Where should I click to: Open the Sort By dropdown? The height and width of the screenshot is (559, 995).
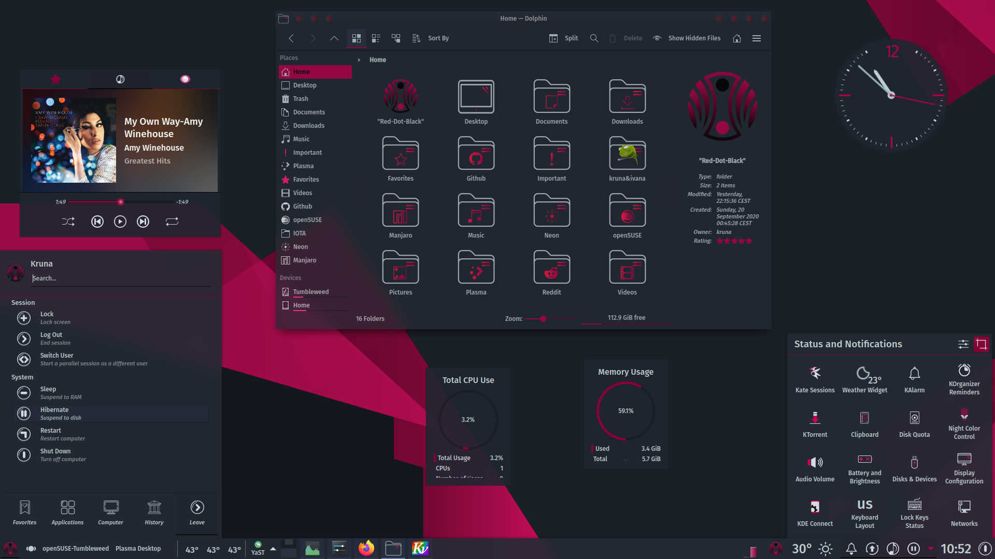(x=431, y=38)
